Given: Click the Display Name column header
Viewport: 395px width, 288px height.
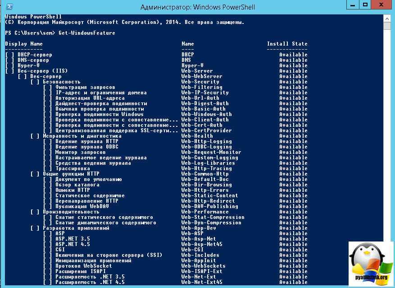Looking at the screenshot, I should click(x=24, y=44).
